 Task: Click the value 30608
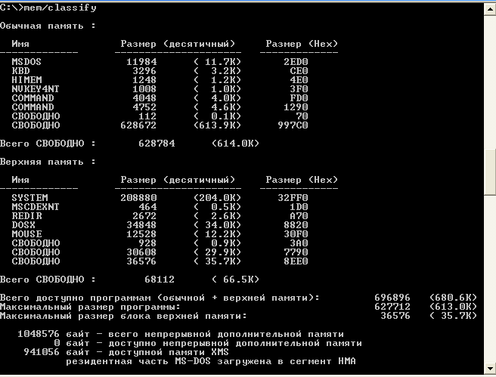point(141,252)
